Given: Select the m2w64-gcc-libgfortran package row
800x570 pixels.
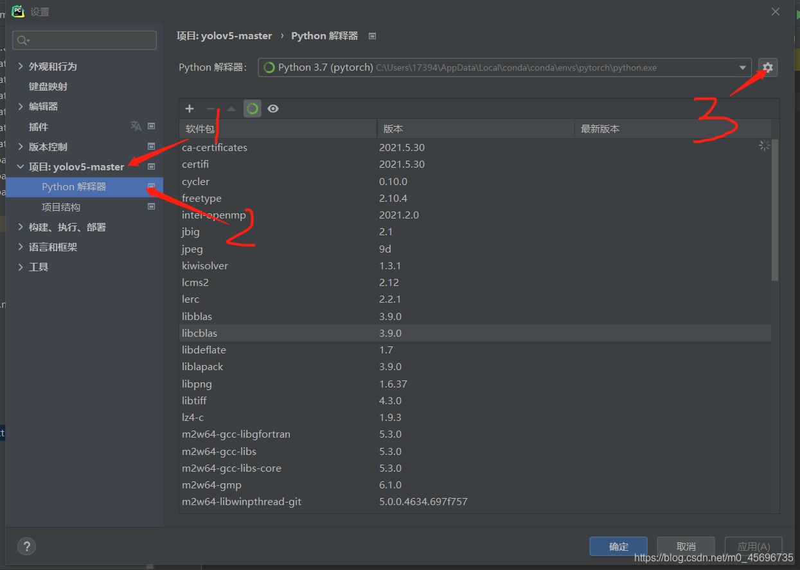Looking at the screenshot, I should click(475, 434).
